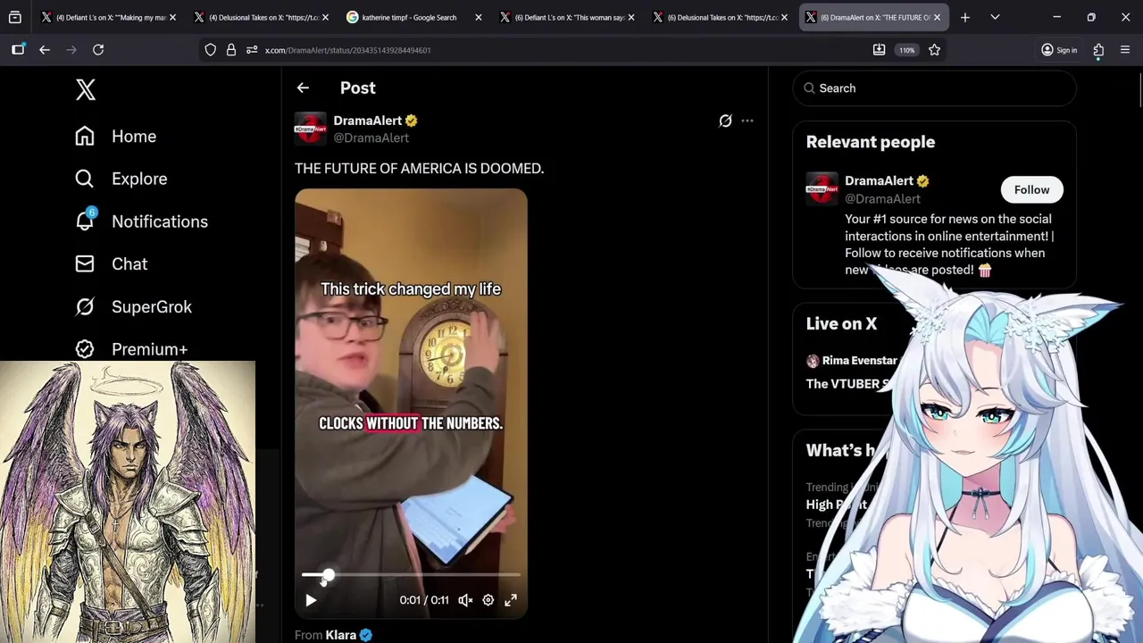This screenshot has height=643, width=1143.
Task: Click the X logo in sidebar
Action: tap(86, 89)
